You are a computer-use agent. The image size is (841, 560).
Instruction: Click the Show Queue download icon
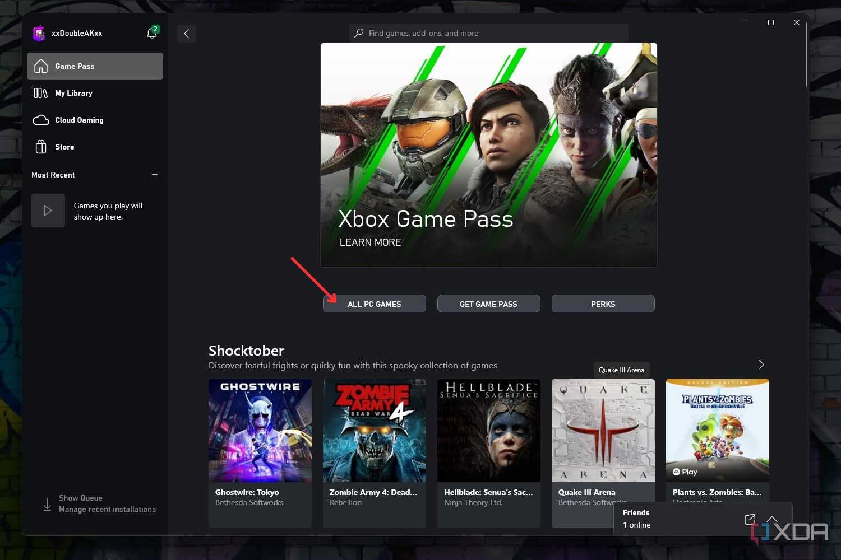tap(48, 503)
